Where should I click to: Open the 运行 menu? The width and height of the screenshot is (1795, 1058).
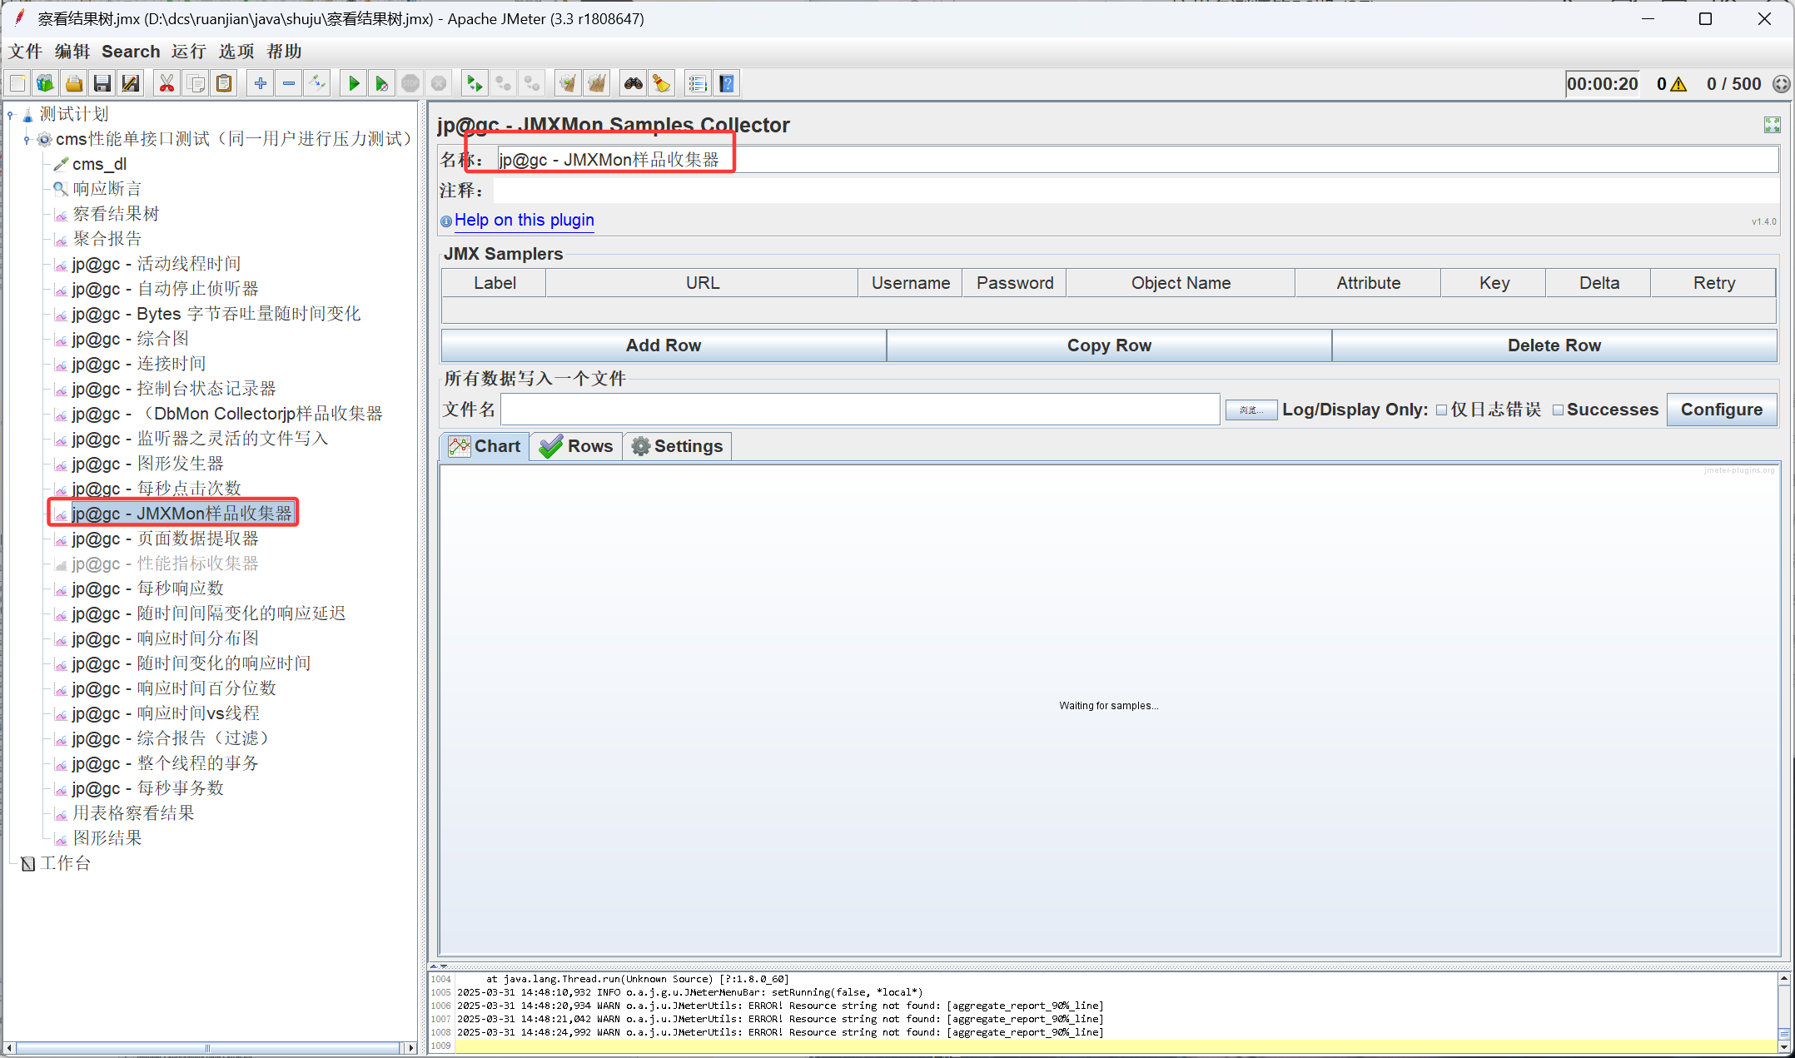(x=188, y=52)
